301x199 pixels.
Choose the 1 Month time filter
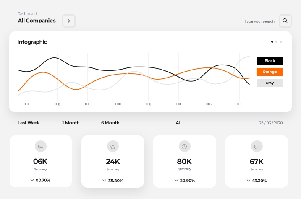71,123
